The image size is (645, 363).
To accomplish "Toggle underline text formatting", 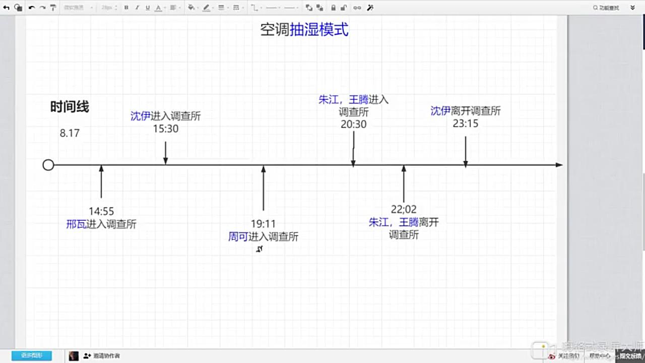I will 147,8.
